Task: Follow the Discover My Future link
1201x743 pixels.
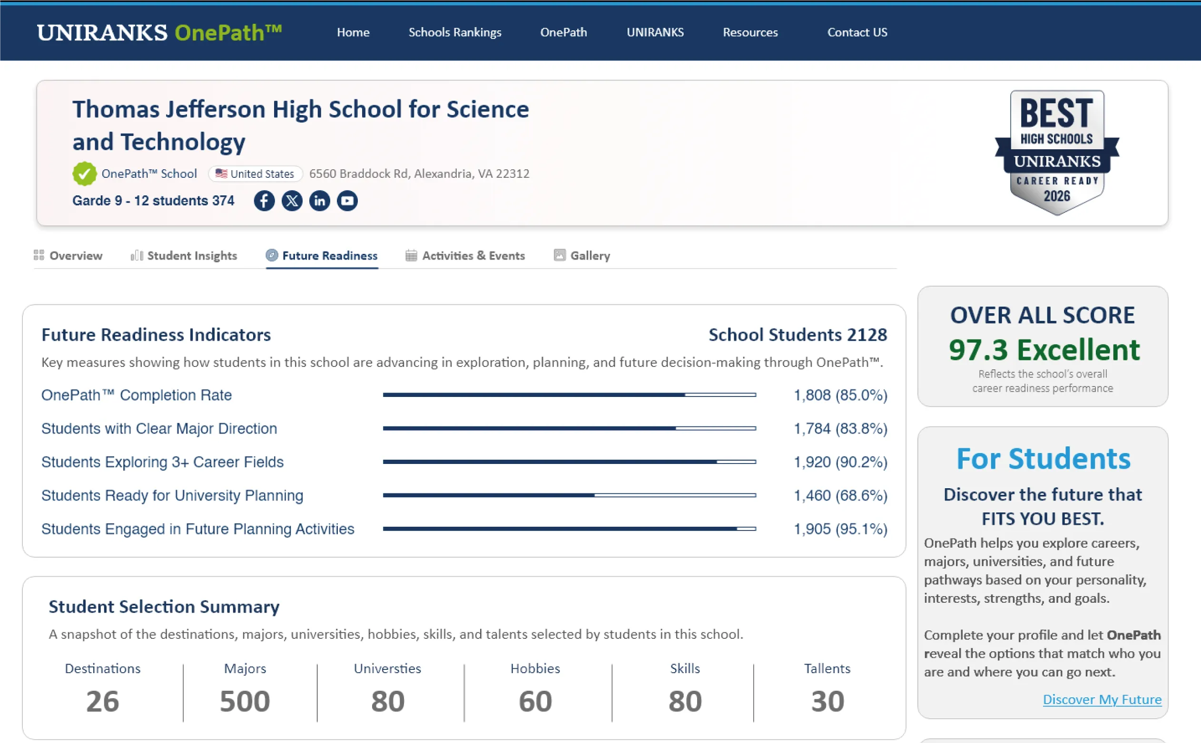Action: point(1102,699)
